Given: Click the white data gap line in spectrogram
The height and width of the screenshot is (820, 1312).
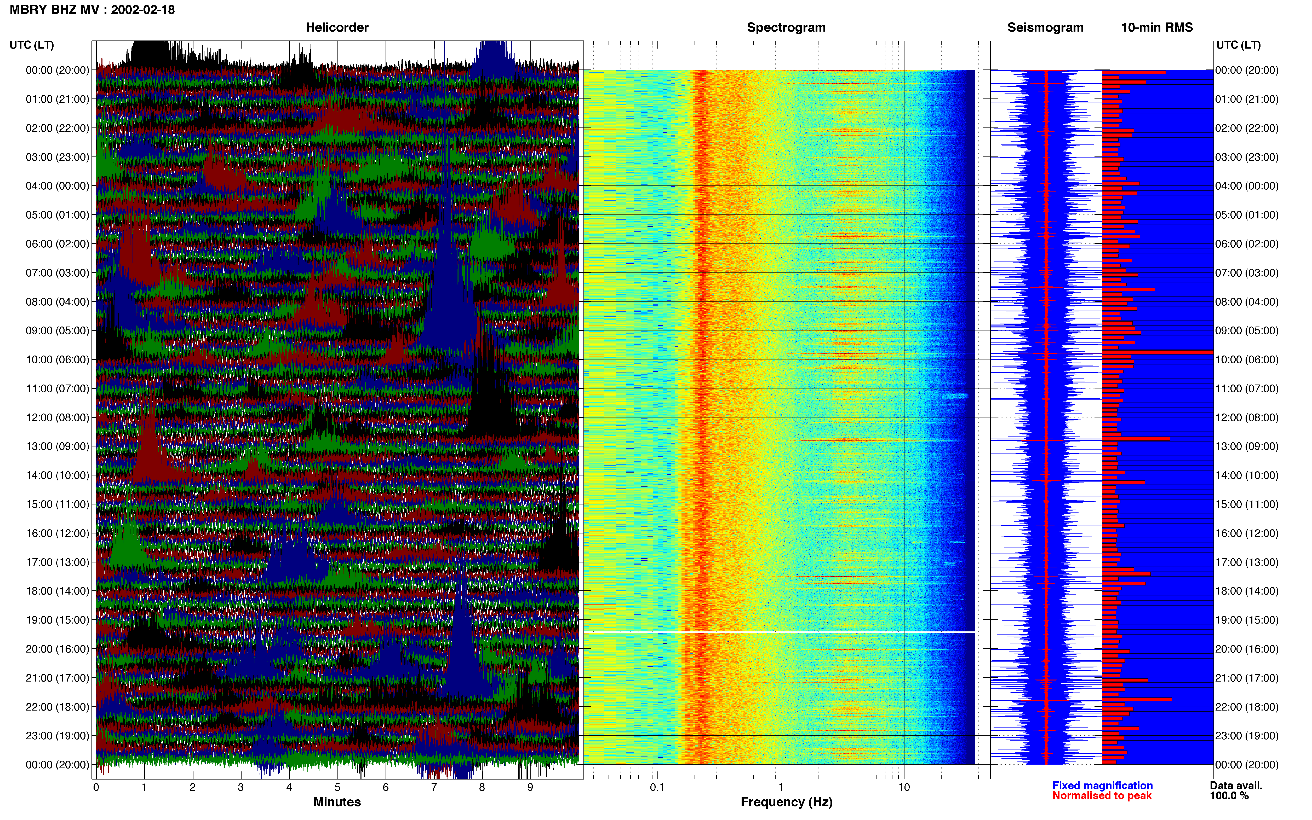Looking at the screenshot, I should [779, 632].
